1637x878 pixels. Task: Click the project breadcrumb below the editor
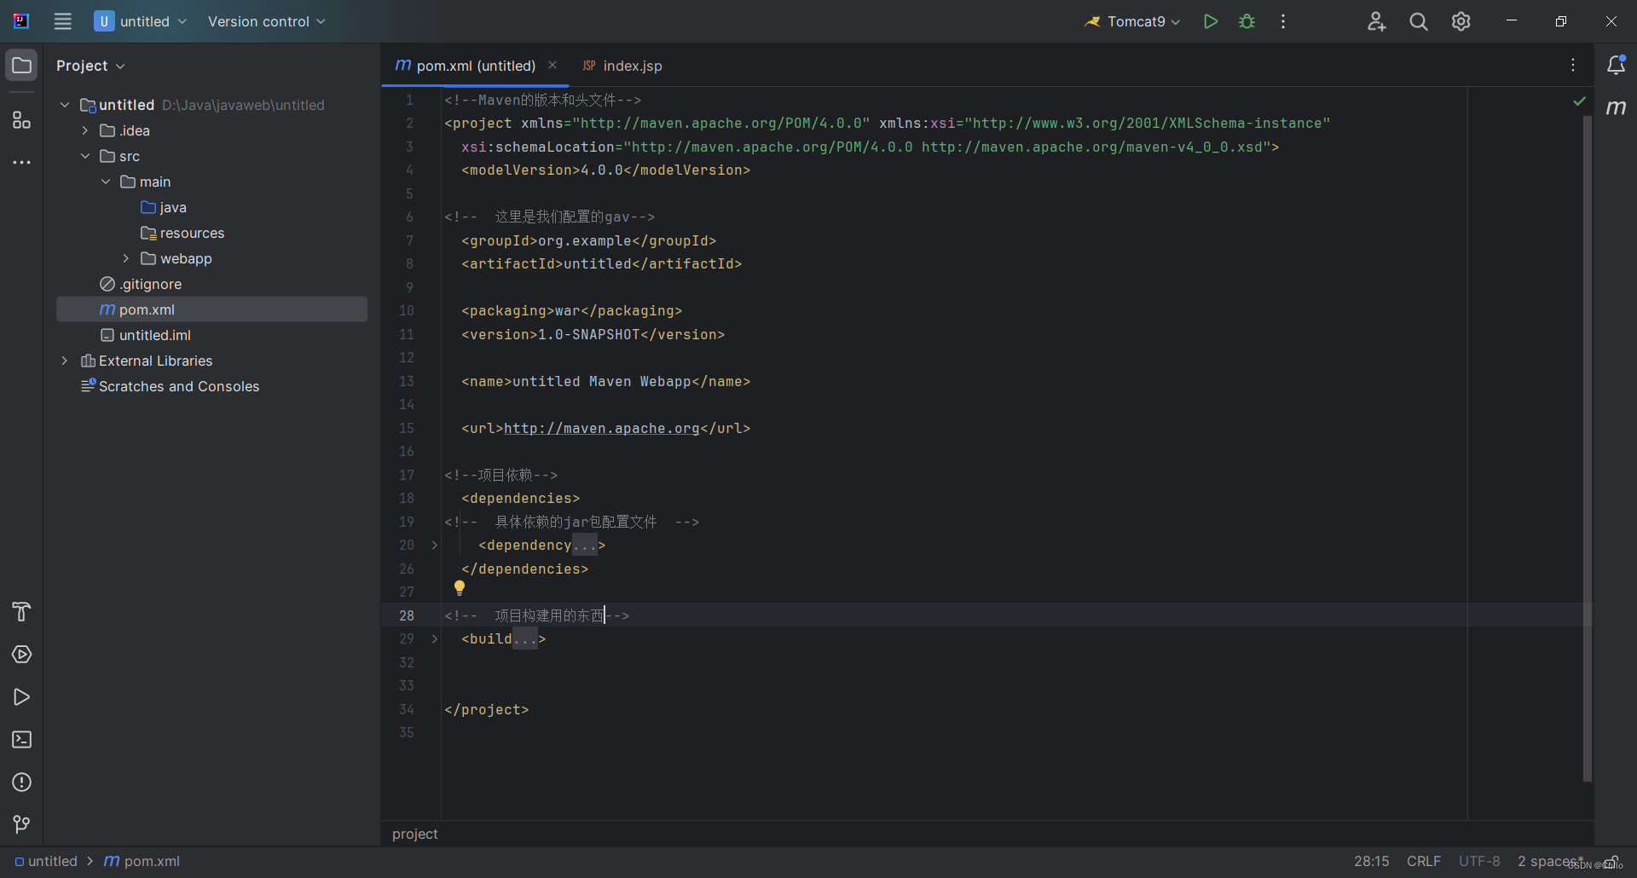click(x=415, y=834)
